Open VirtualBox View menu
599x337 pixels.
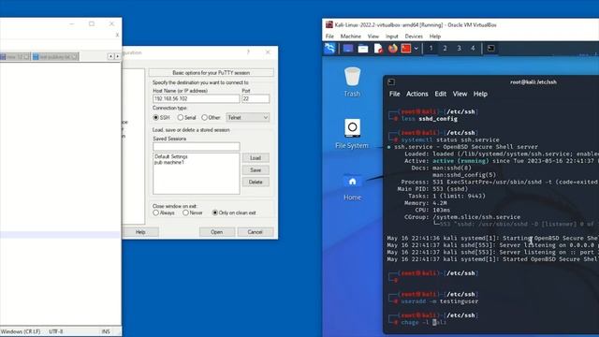point(373,37)
